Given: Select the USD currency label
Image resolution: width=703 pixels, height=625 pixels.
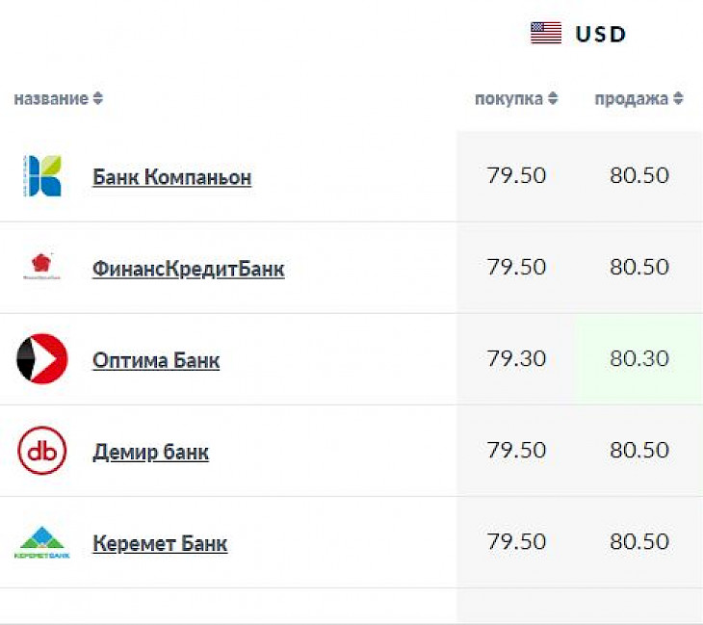Looking at the screenshot, I should (x=600, y=34).
